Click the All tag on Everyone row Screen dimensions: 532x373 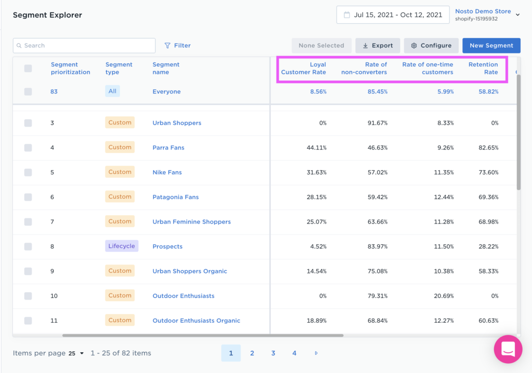[112, 91]
